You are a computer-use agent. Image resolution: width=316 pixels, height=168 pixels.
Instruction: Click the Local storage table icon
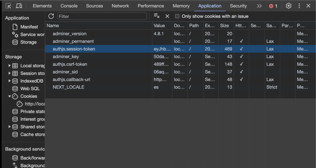click(x=15, y=66)
